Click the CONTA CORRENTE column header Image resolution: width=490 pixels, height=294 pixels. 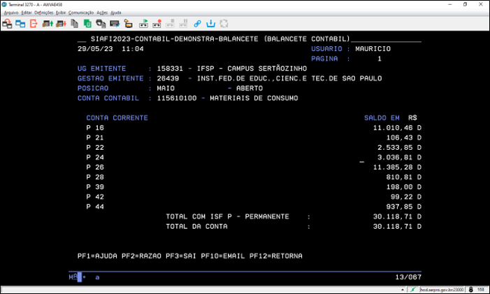tap(117, 118)
